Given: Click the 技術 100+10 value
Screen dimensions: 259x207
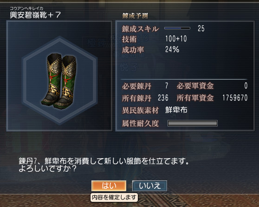Looking at the screenshot, I should 176,39.
